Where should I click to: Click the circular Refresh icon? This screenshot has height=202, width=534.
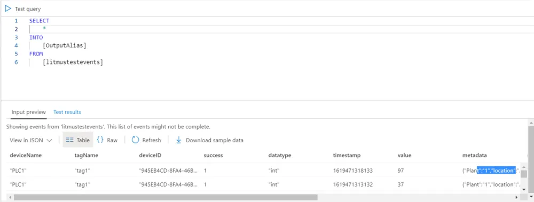(x=136, y=140)
